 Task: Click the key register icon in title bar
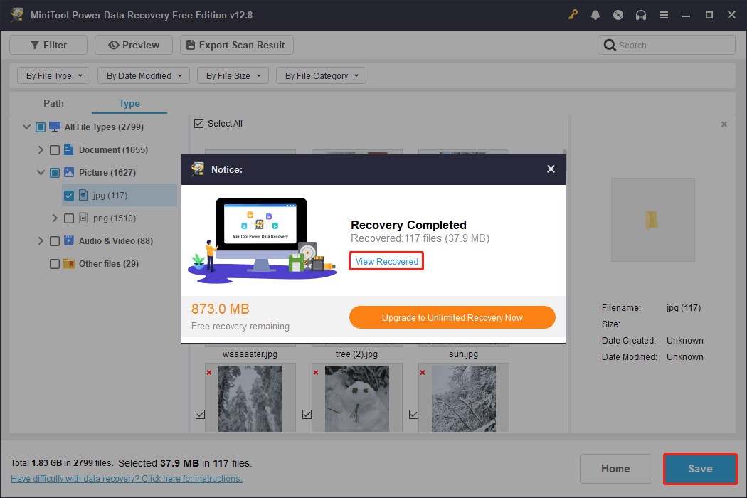[573, 15]
